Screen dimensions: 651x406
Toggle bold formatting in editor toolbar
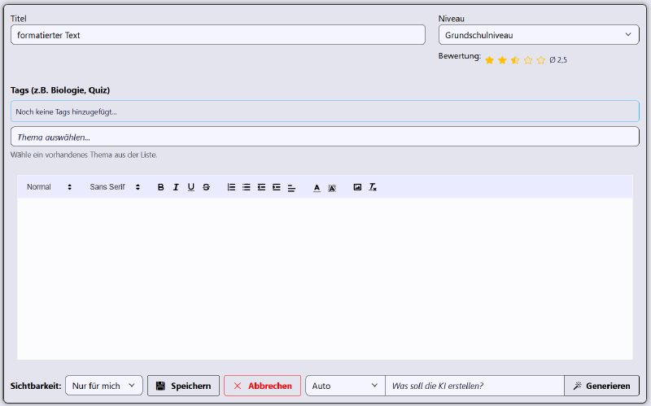click(x=160, y=187)
